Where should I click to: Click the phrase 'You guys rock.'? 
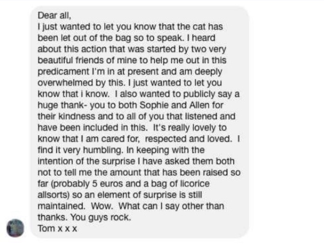[100, 217]
